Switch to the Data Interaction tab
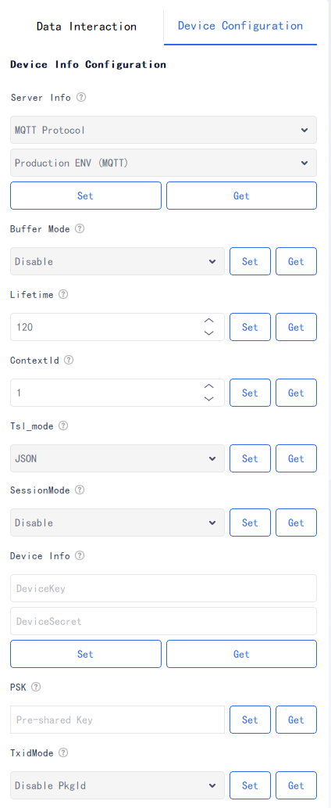 tap(87, 27)
